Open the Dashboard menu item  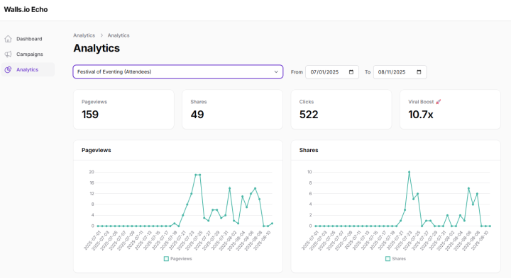28,39
